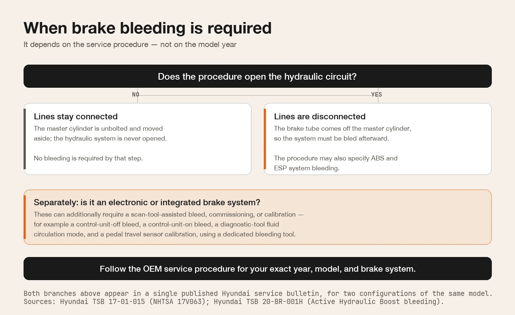This screenshot has height=315, width=515.
Task: Select the NO branch label
Action: click(136, 94)
